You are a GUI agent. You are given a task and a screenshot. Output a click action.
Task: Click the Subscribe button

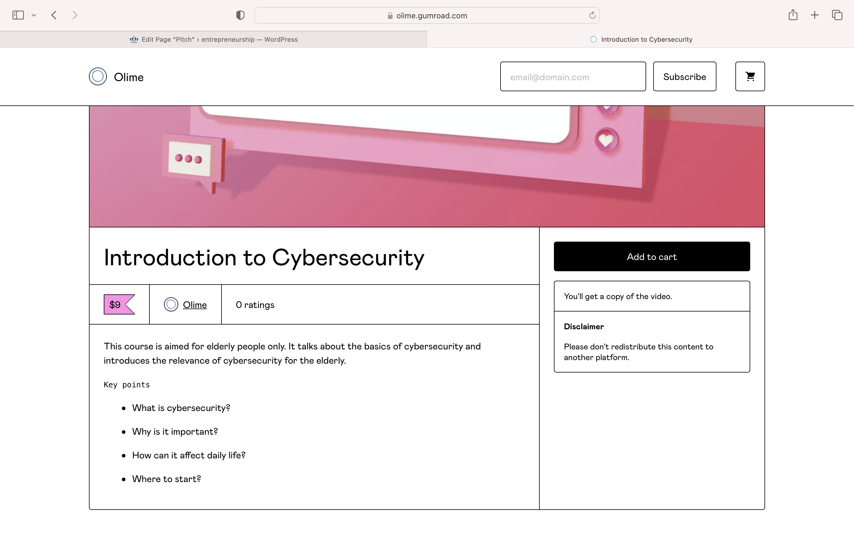685,76
